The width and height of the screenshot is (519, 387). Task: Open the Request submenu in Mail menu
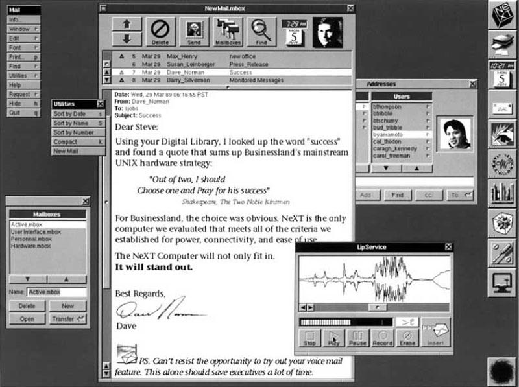(x=23, y=94)
